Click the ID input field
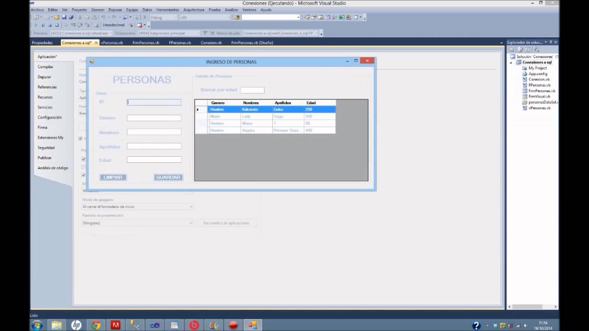The image size is (589, 331). pyautogui.click(x=154, y=102)
